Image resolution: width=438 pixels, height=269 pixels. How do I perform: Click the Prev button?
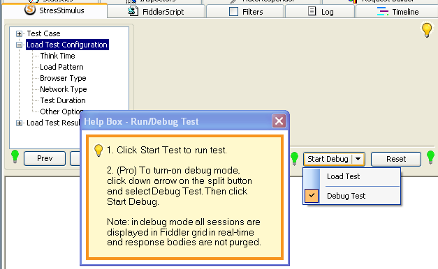45,159
